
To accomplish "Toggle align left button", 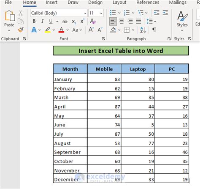I will pos(113,22).
